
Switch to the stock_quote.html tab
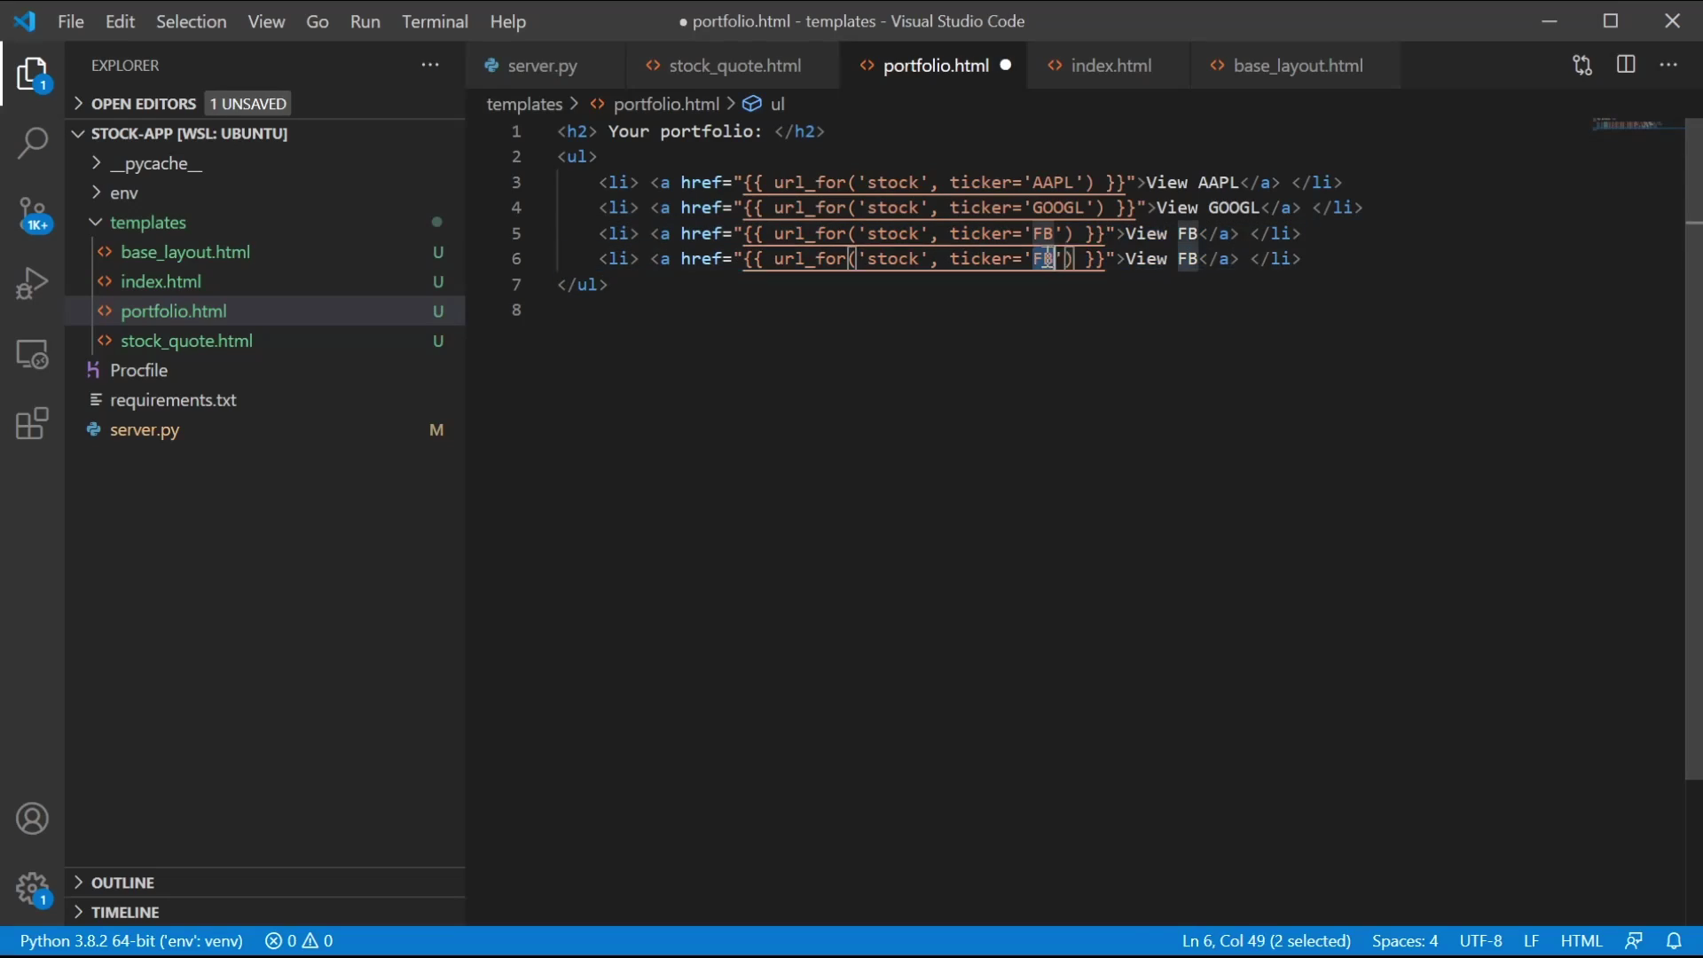coord(734,65)
